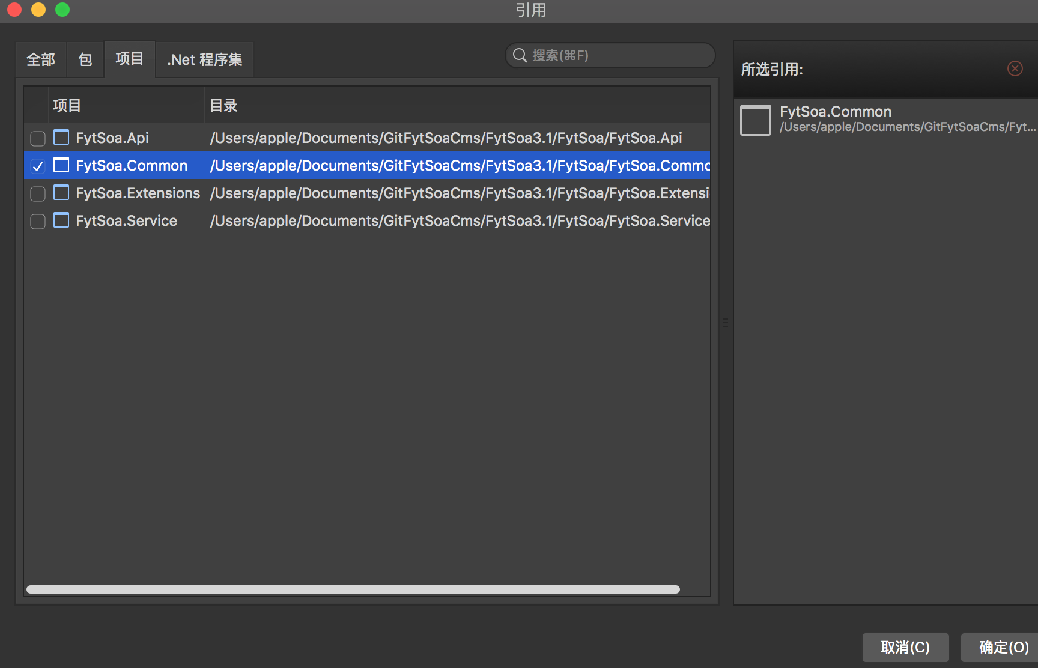The width and height of the screenshot is (1038, 668).
Task: Select the FytSoa.Api row name
Action: click(x=112, y=138)
